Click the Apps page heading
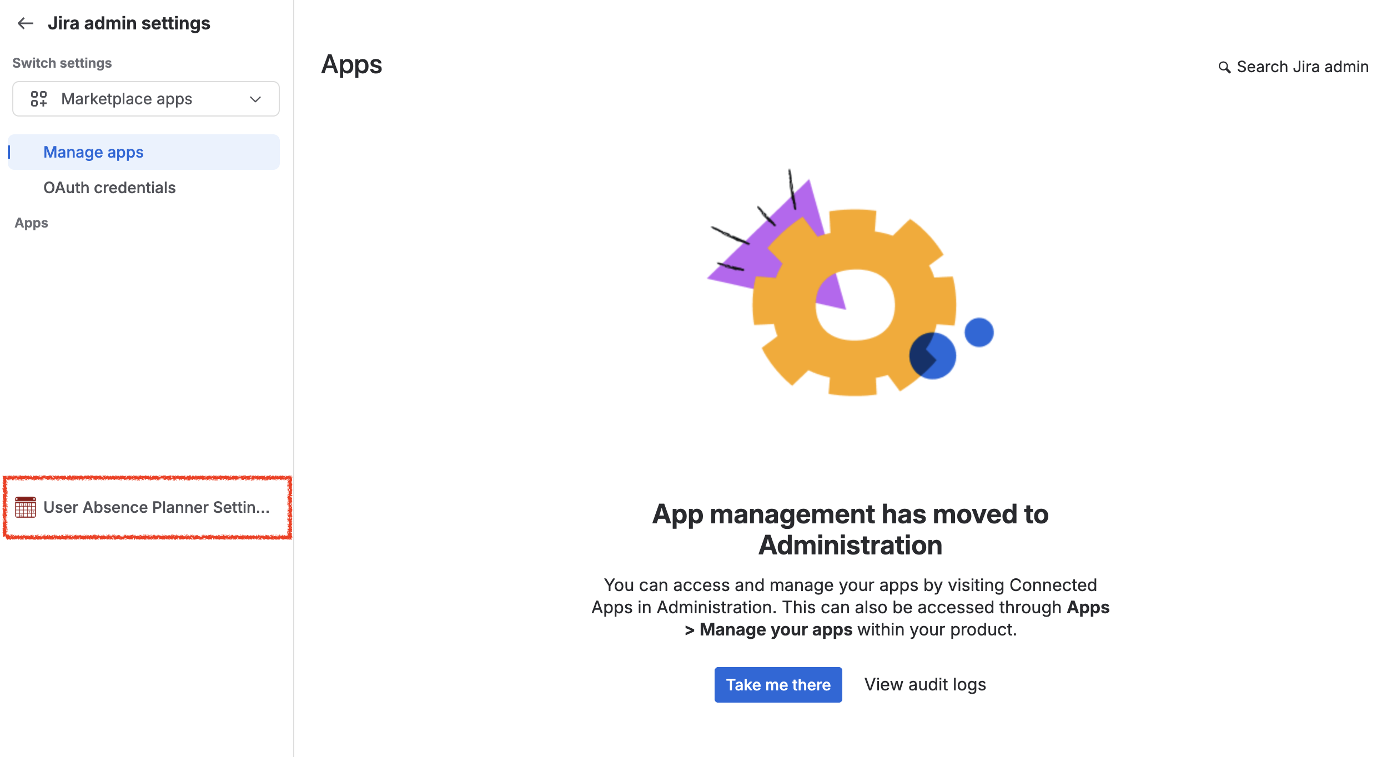The width and height of the screenshot is (1397, 757). tap(351, 65)
